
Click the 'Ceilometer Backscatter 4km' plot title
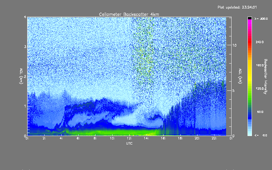tap(129, 14)
